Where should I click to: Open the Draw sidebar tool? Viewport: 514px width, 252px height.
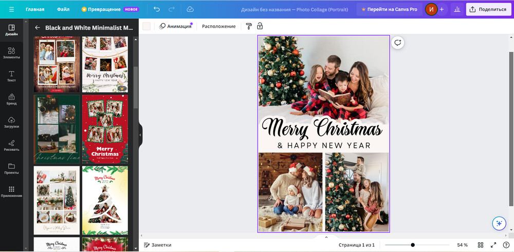click(12, 145)
